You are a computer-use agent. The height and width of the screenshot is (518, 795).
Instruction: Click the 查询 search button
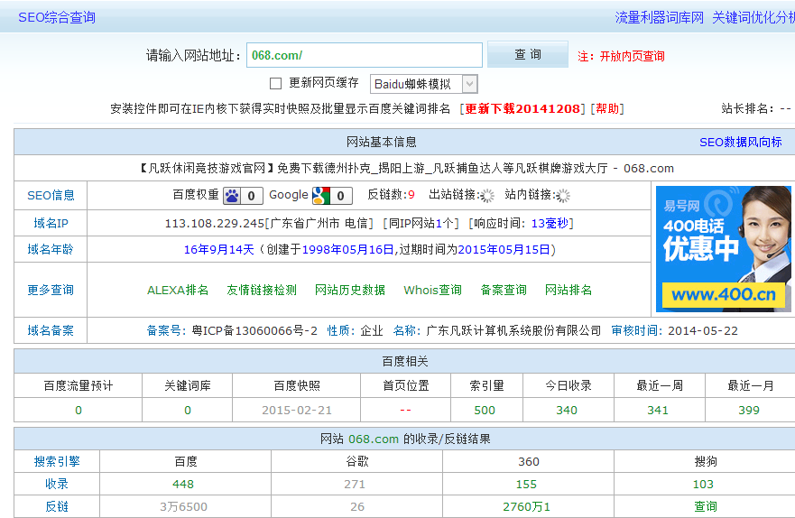(527, 54)
